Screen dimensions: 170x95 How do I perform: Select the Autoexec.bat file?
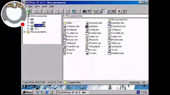[116, 23]
